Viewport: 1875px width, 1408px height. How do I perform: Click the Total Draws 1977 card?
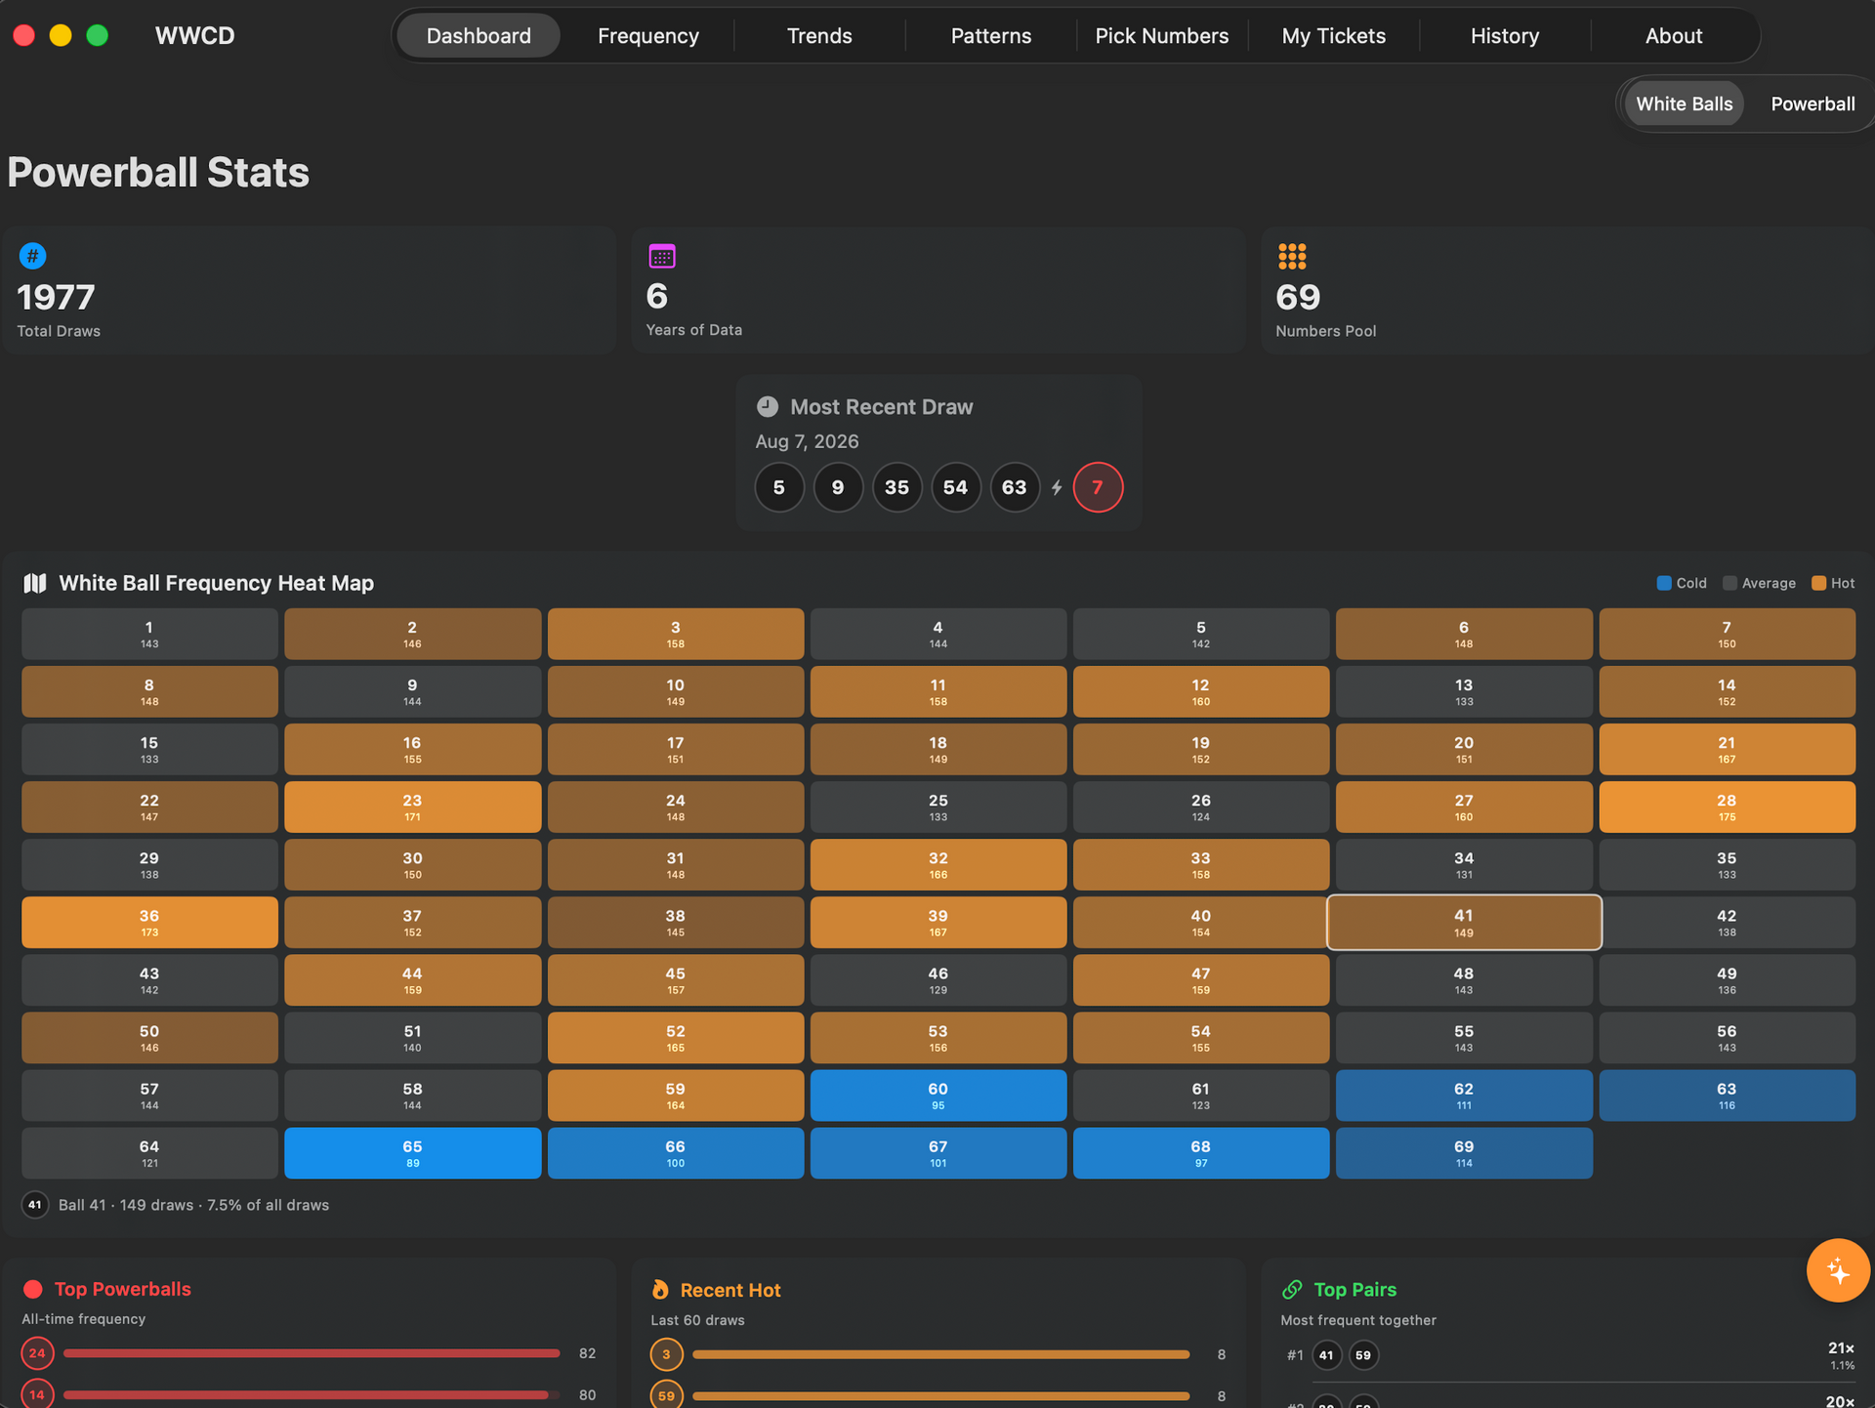309,291
